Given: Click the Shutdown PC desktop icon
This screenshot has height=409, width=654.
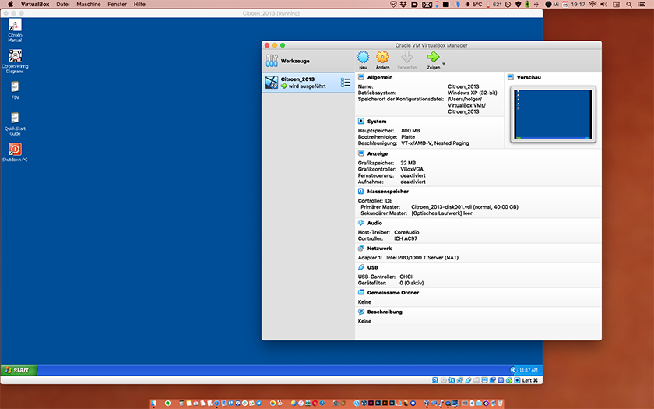Looking at the screenshot, I should point(15,153).
